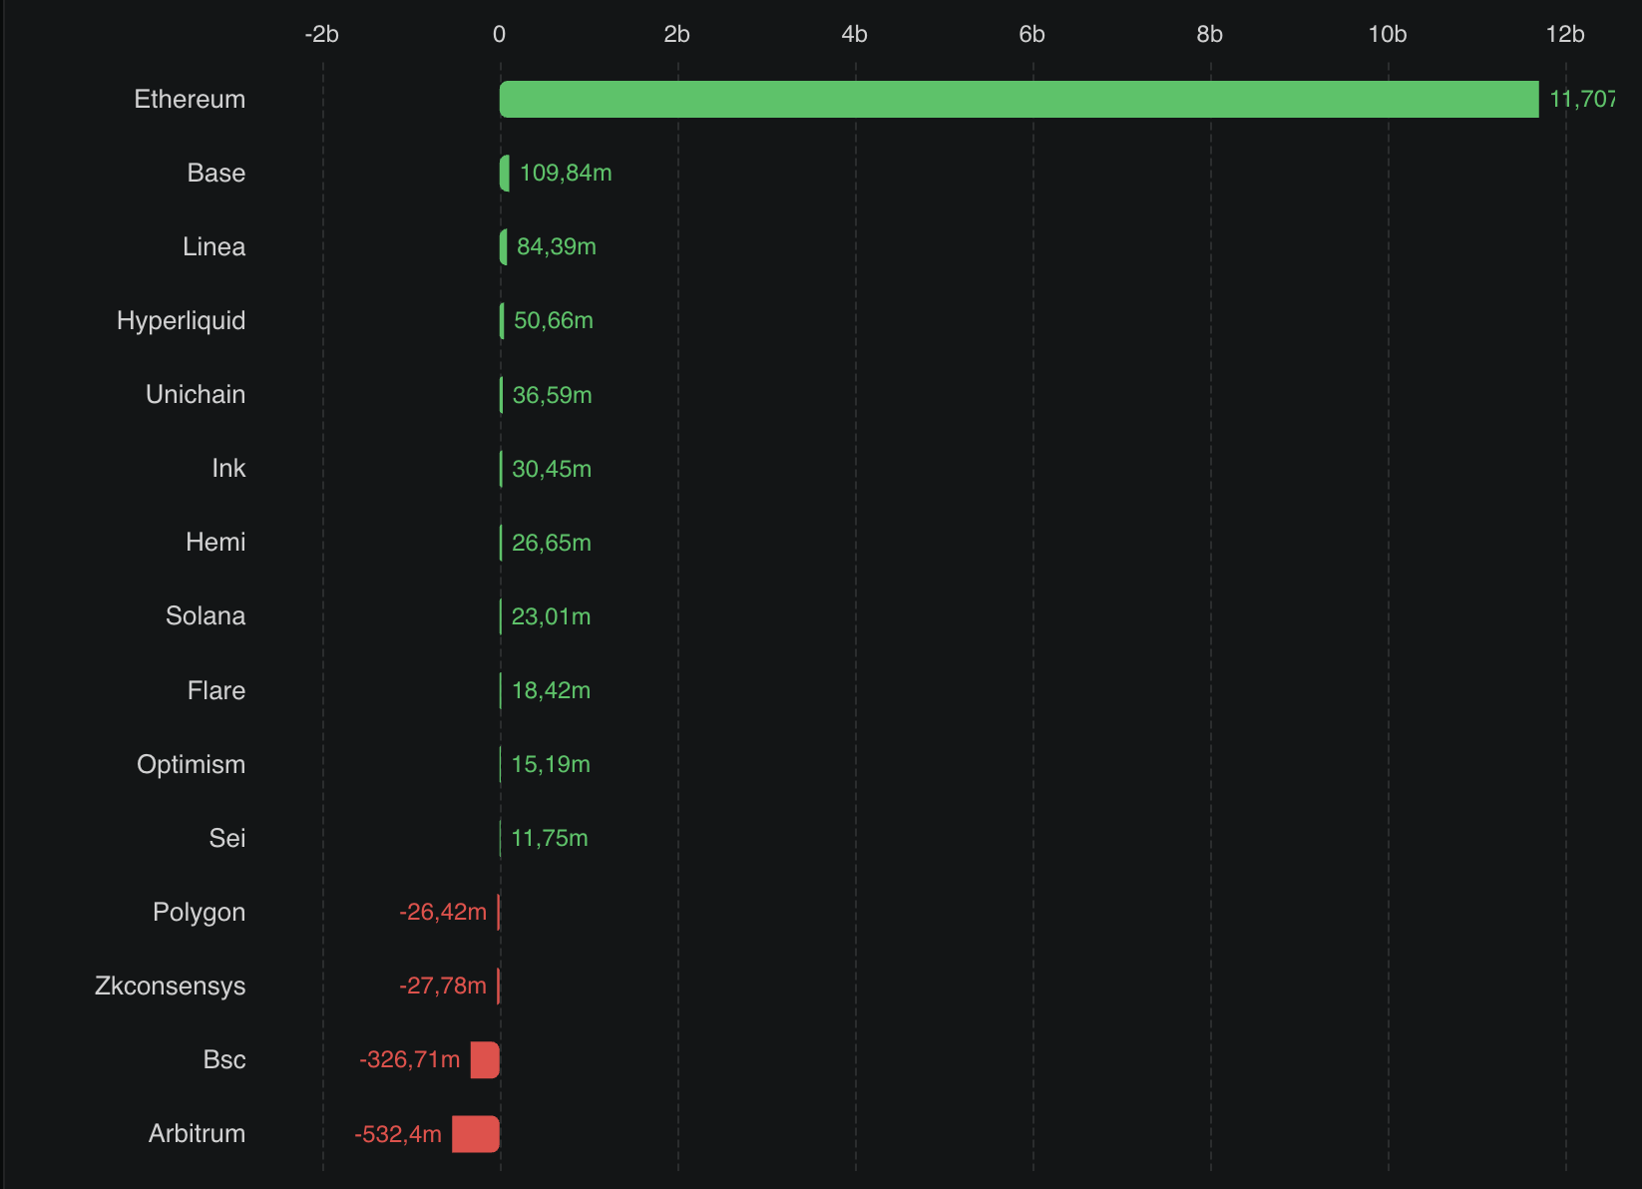Select the green Base bar
1642x1189 pixels.
[505, 174]
